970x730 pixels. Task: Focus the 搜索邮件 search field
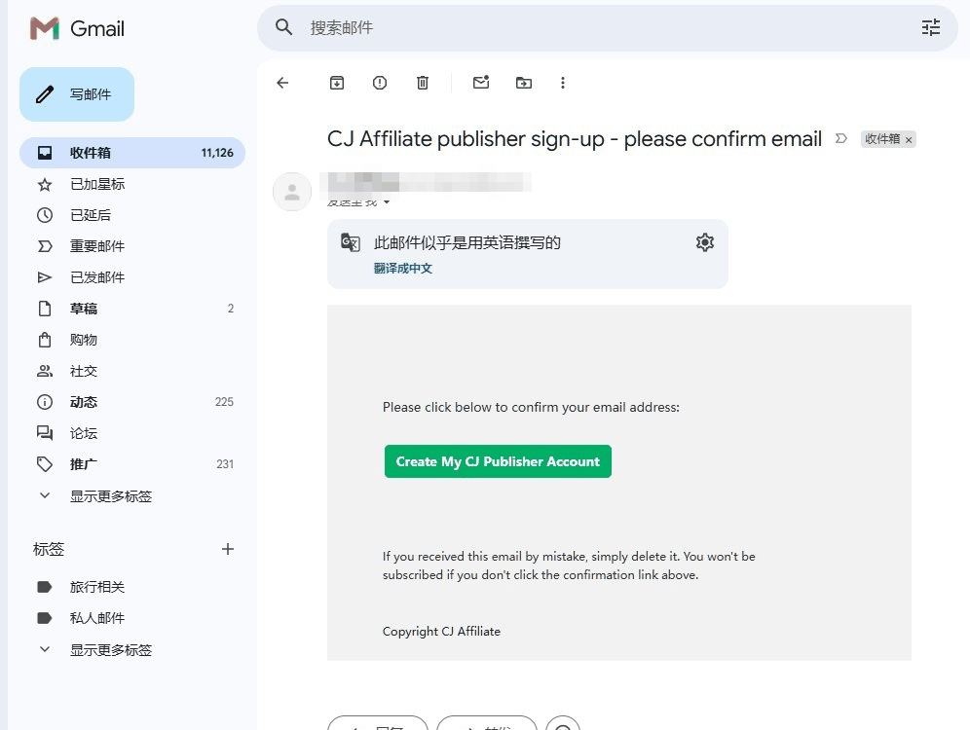(606, 28)
